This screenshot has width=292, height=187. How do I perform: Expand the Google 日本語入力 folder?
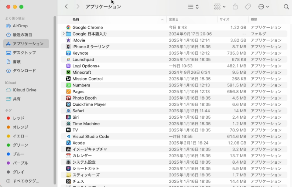click(63, 34)
